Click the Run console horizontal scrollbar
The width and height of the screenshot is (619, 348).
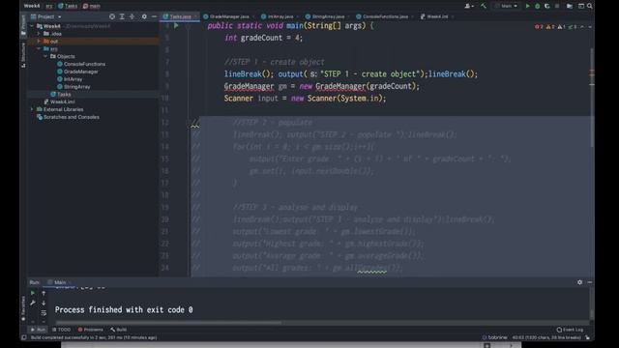[x=168, y=323]
